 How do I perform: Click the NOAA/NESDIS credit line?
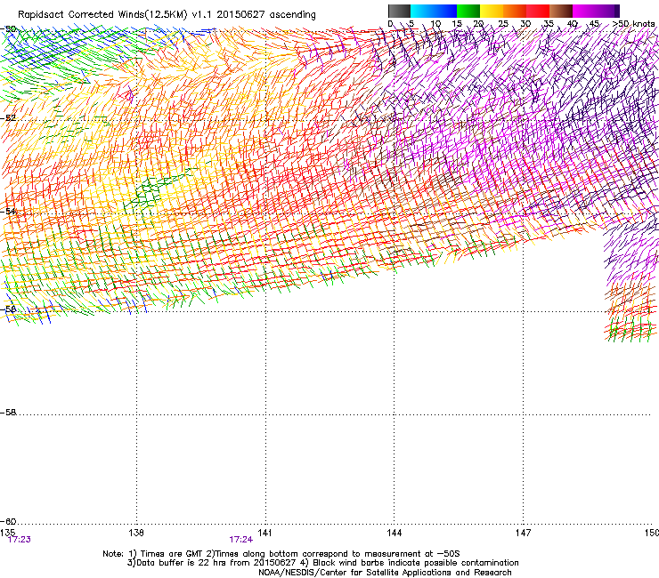click(385, 573)
